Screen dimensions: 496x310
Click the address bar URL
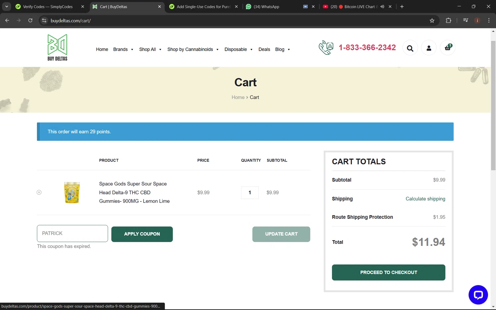coord(70,20)
